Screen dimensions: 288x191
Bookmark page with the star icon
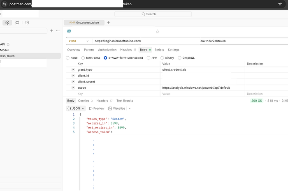point(280,4)
